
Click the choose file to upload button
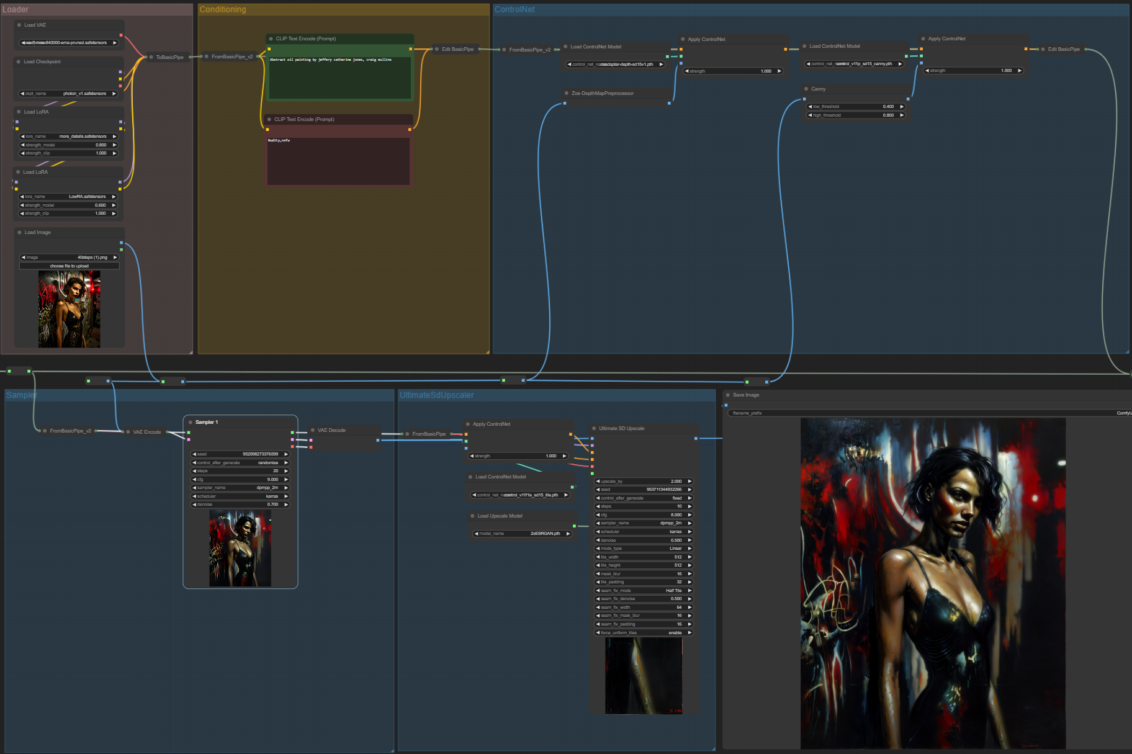click(x=69, y=266)
